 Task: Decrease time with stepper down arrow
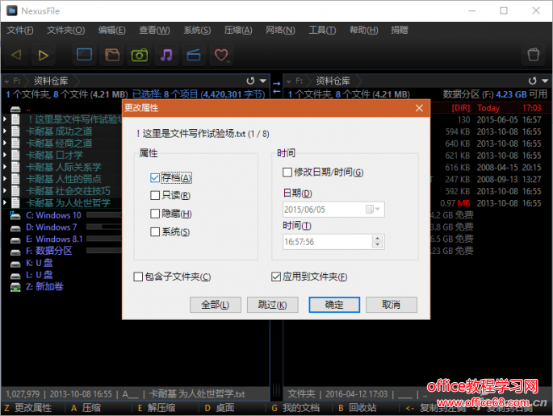click(x=377, y=245)
